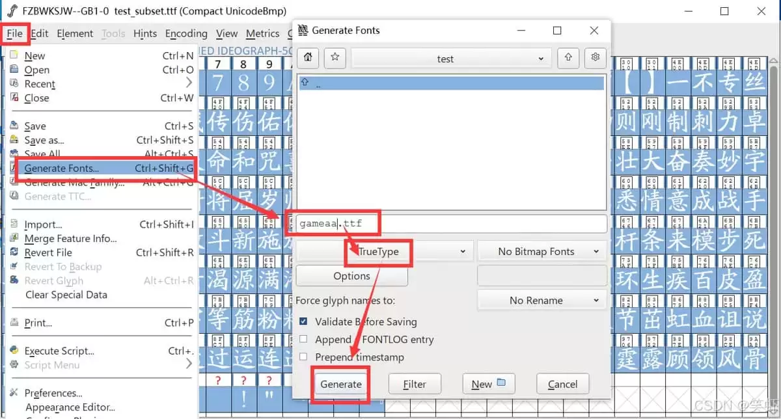Click the Save As icon in File menu
Image resolution: width=781 pixels, height=419 pixels.
click(14, 140)
